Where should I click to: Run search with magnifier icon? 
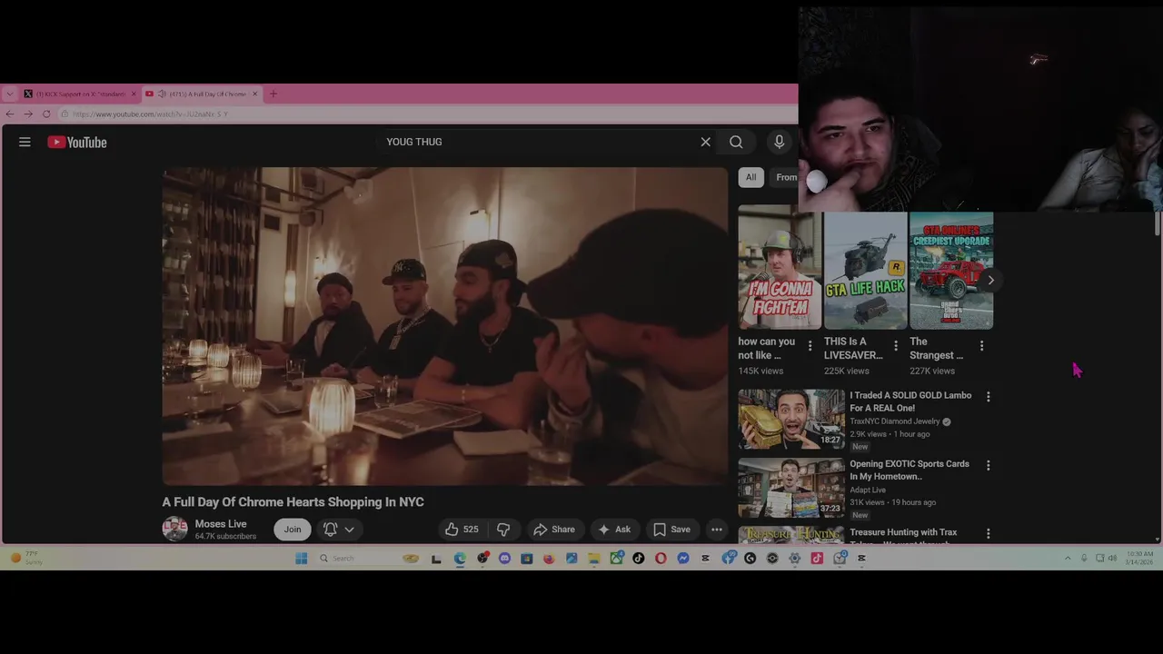coord(736,142)
